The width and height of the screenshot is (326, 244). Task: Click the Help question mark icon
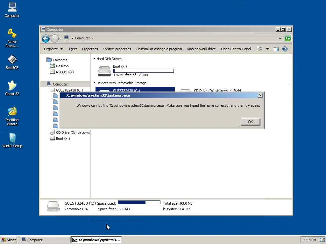(x=285, y=49)
